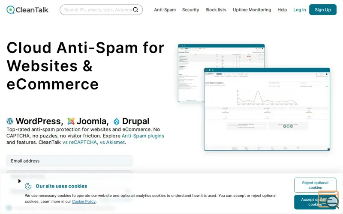Open the Uptime Monitoring menu

click(x=252, y=9)
